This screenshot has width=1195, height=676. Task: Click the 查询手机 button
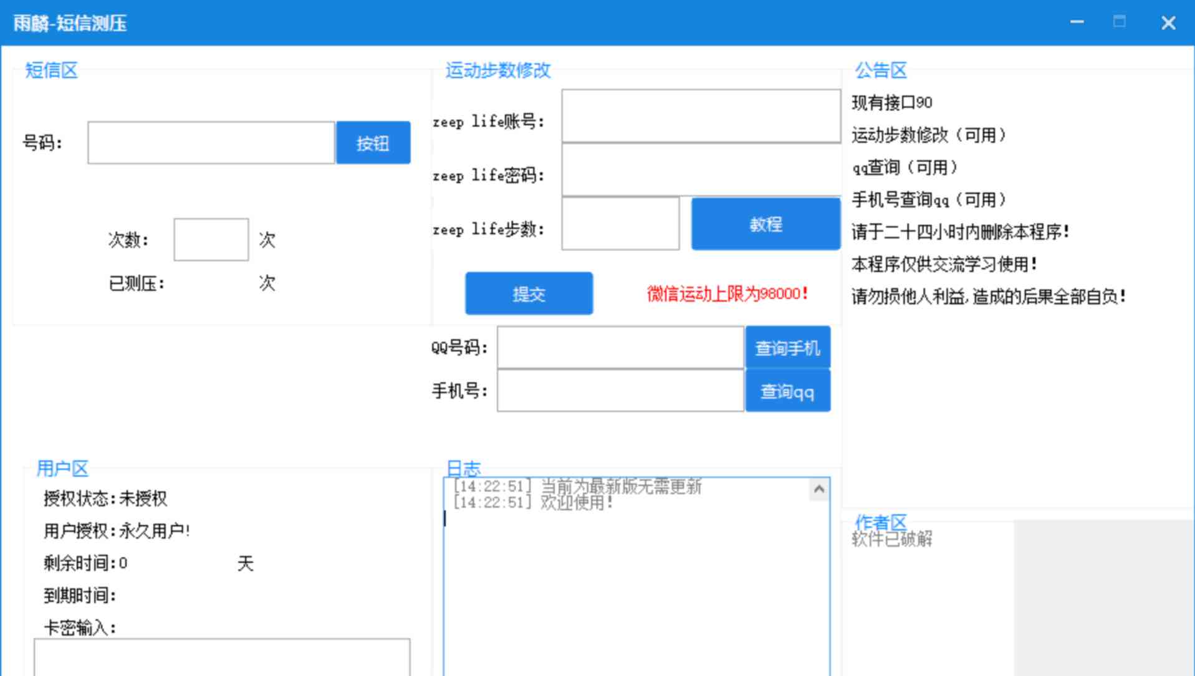(788, 347)
